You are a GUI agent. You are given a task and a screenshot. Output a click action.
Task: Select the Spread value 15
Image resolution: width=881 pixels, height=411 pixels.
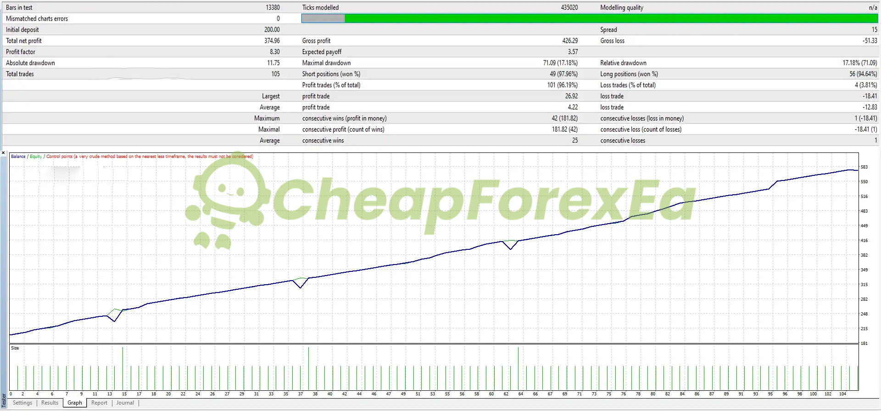pyautogui.click(x=874, y=30)
